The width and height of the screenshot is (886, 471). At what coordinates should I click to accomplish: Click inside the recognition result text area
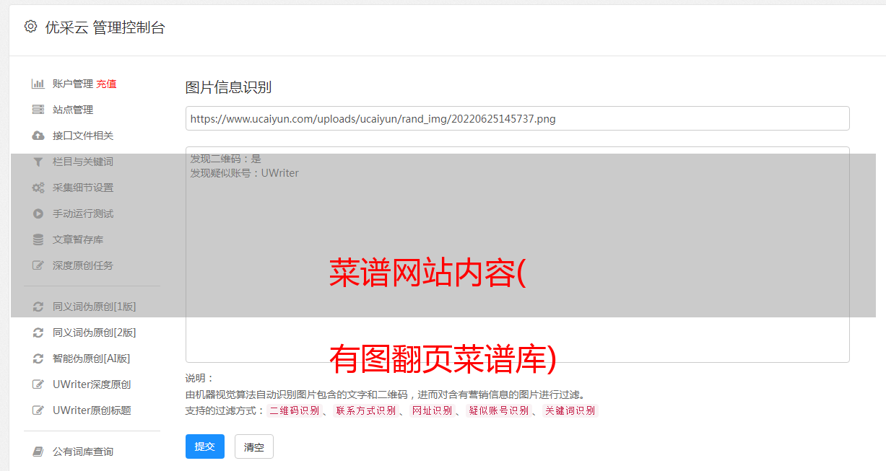(x=517, y=255)
